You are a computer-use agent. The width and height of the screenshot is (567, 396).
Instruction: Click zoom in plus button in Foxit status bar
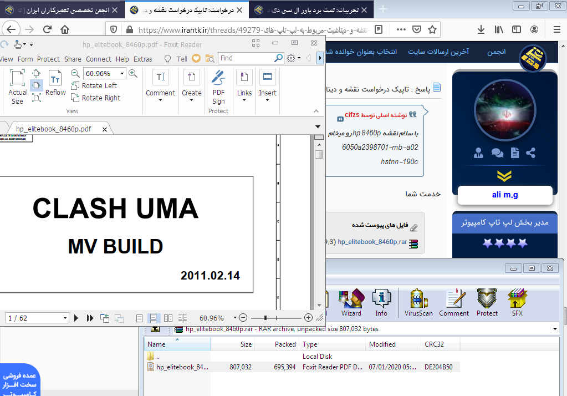point(309,318)
